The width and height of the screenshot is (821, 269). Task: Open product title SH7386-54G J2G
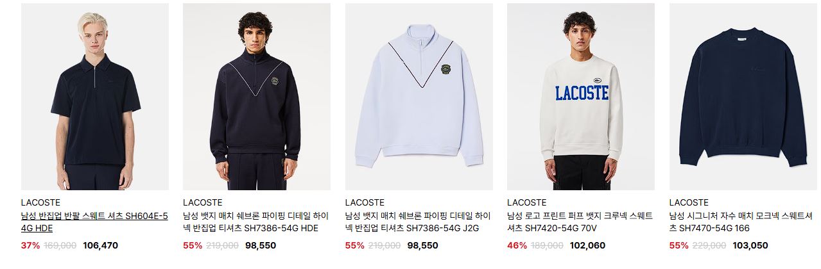[418, 222]
